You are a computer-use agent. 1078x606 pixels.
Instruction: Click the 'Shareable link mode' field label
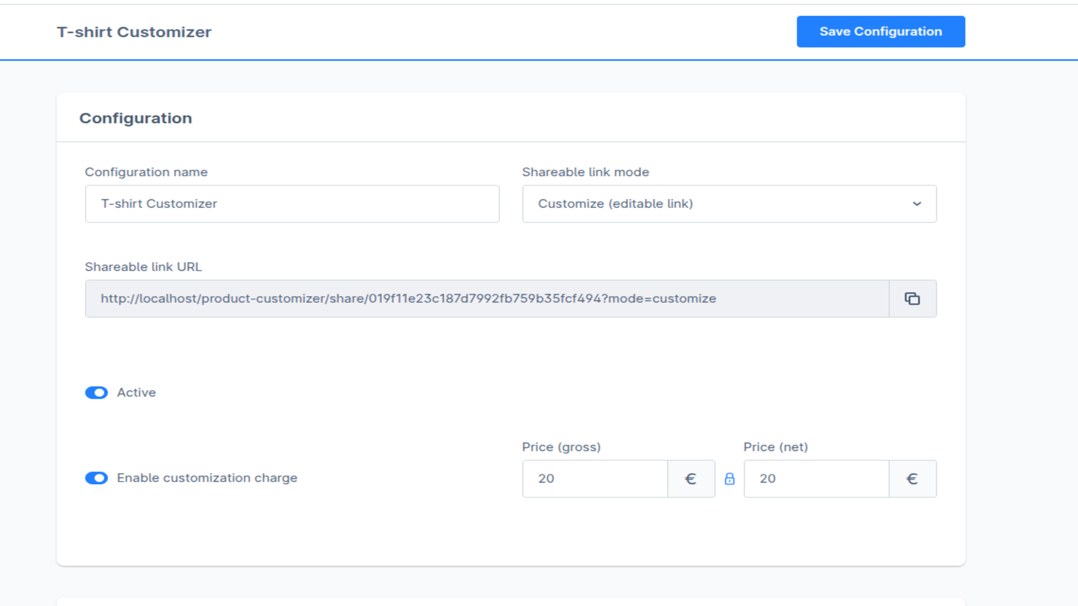point(586,172)
